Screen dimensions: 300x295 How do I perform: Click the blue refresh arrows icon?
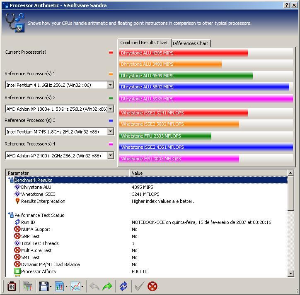(123, 286)
